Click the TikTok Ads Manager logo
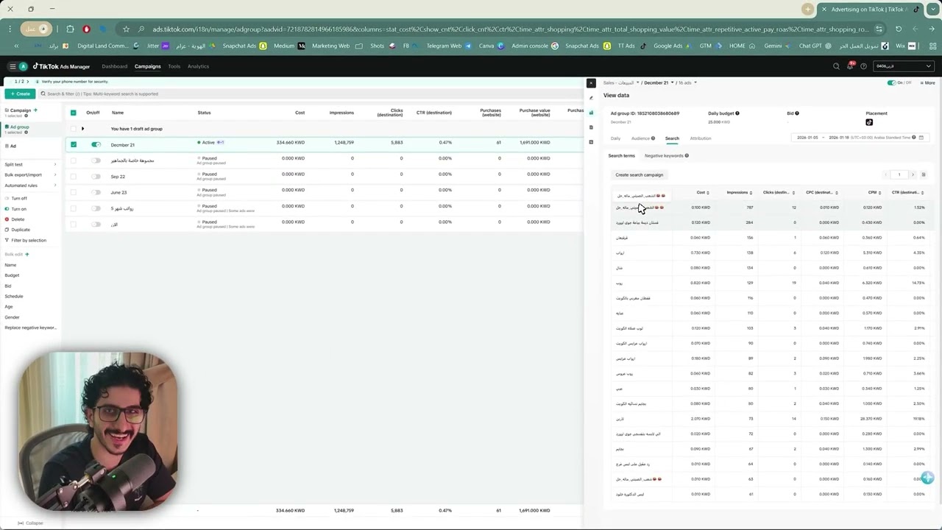 pos(61,66)
